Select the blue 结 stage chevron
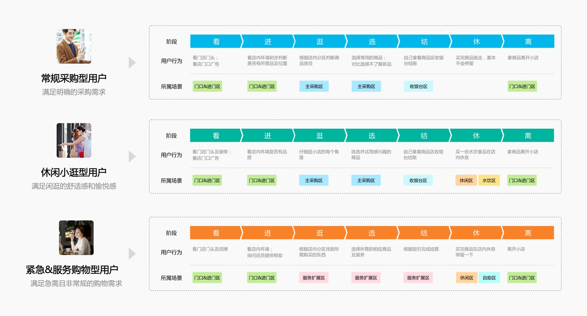 424,41
